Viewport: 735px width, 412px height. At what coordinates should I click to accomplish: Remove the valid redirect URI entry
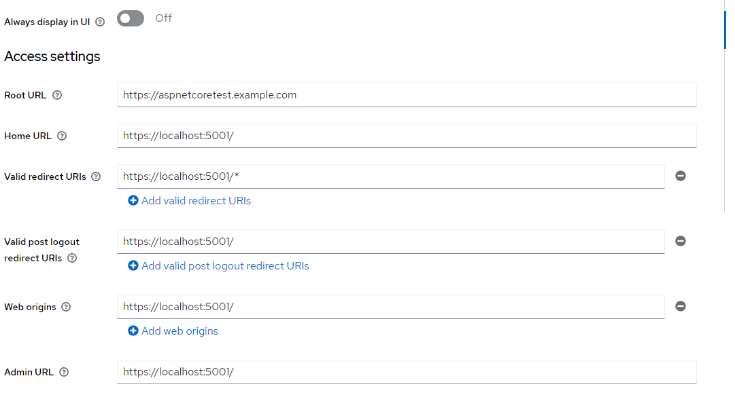click(680, 176)
